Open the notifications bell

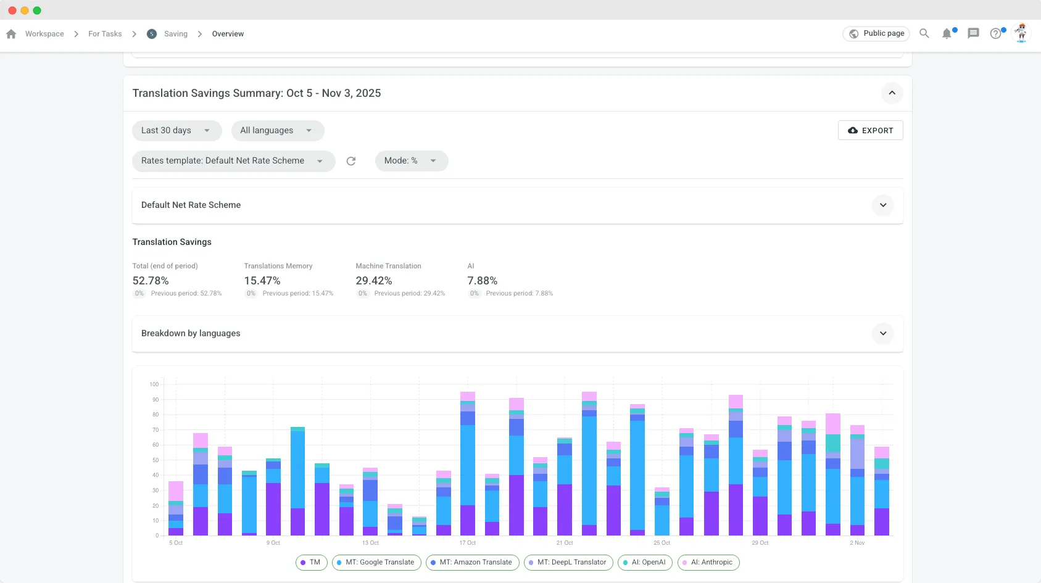click(x=947, y=34)
